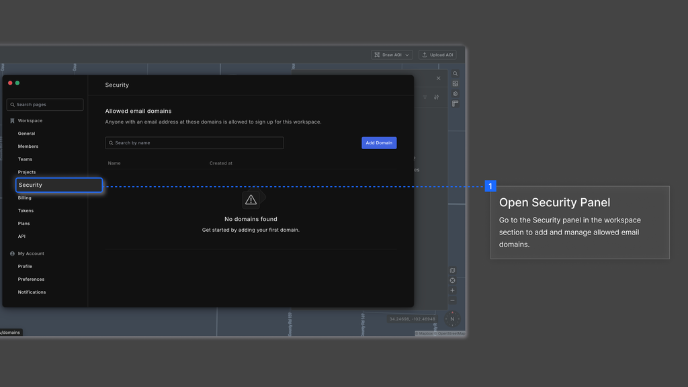Open the Notifications page
This screenshot has width=688, height=387.
point(32,292)
